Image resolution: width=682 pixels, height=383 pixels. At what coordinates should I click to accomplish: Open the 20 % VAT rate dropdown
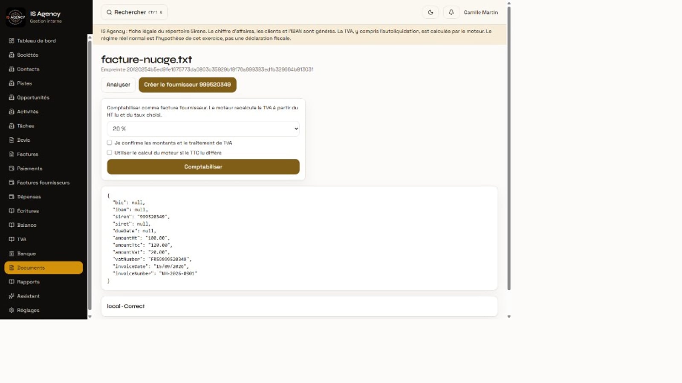[203, 129]
